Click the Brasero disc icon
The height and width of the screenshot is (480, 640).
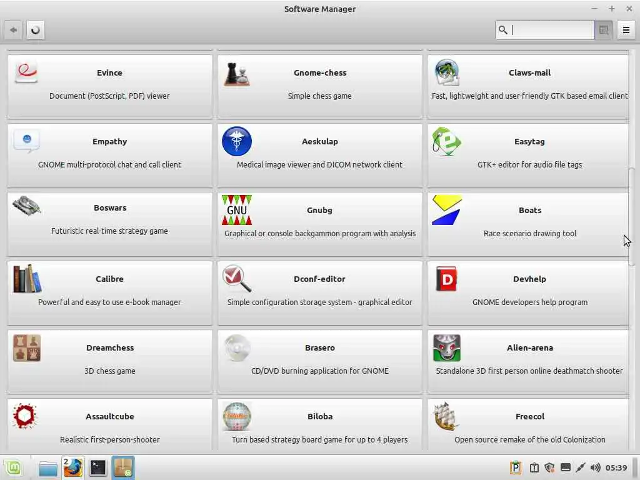click(x=237, y=347)
